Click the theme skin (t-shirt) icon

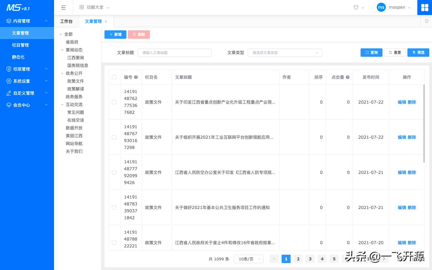[356, 7]
